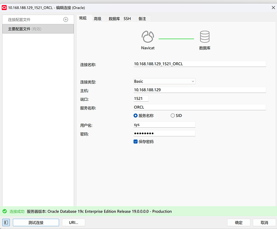277x229 pixels.
Task: Switch to the 数据库 tab
Action: 114,19
